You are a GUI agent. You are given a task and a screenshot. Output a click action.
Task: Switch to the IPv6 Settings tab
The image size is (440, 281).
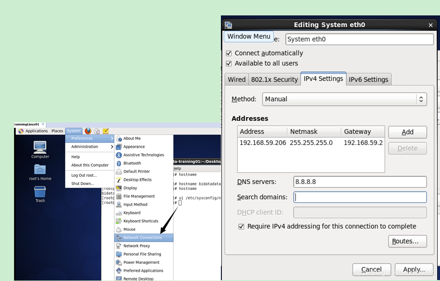pos(368,79)
